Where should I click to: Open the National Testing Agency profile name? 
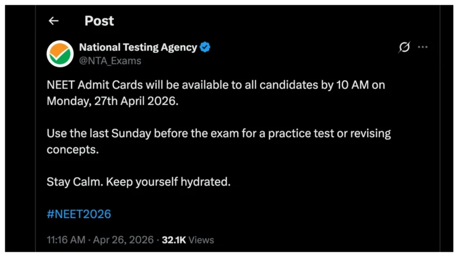click(138, 47)
